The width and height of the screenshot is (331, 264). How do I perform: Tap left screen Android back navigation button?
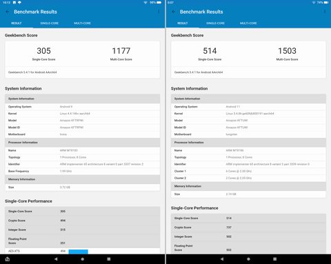click(56, 259)
